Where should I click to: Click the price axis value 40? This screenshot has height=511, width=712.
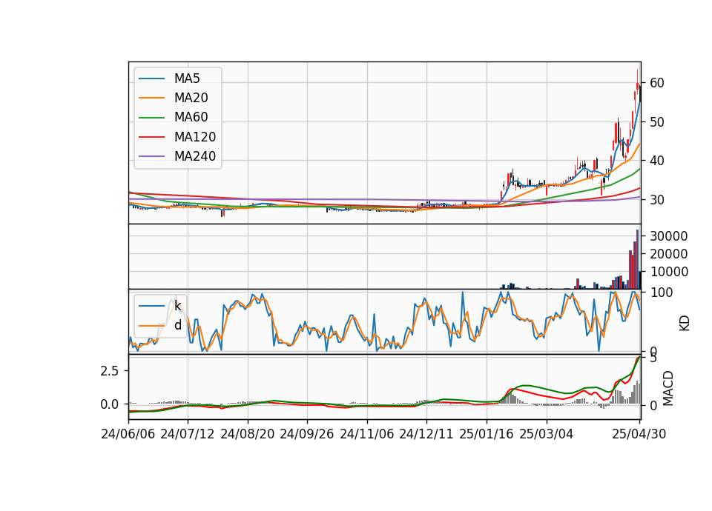pyautogui.click(x=657, y=161)
